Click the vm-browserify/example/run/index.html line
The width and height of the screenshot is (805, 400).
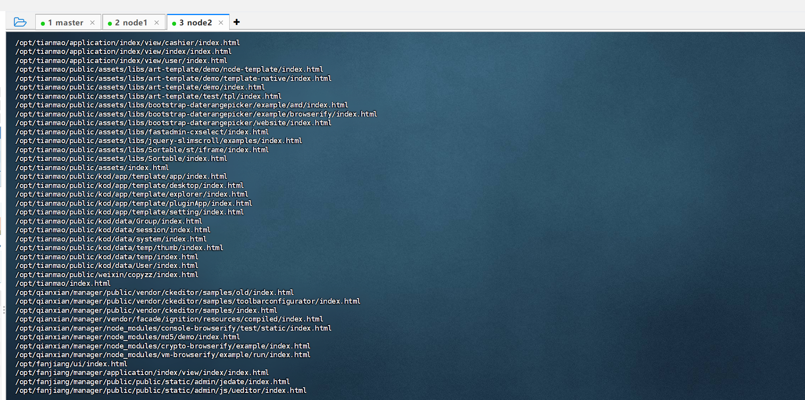click(163, 355)
